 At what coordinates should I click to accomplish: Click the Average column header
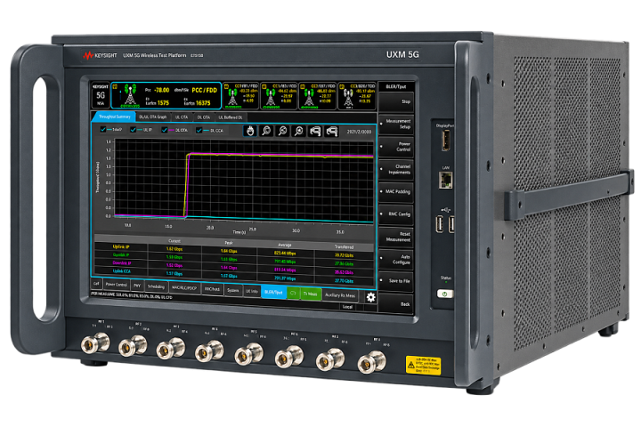click(285, 245)
